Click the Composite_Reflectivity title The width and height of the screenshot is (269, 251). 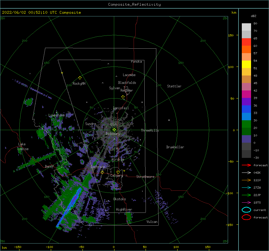pyautogui.click(x=134, y=4)
